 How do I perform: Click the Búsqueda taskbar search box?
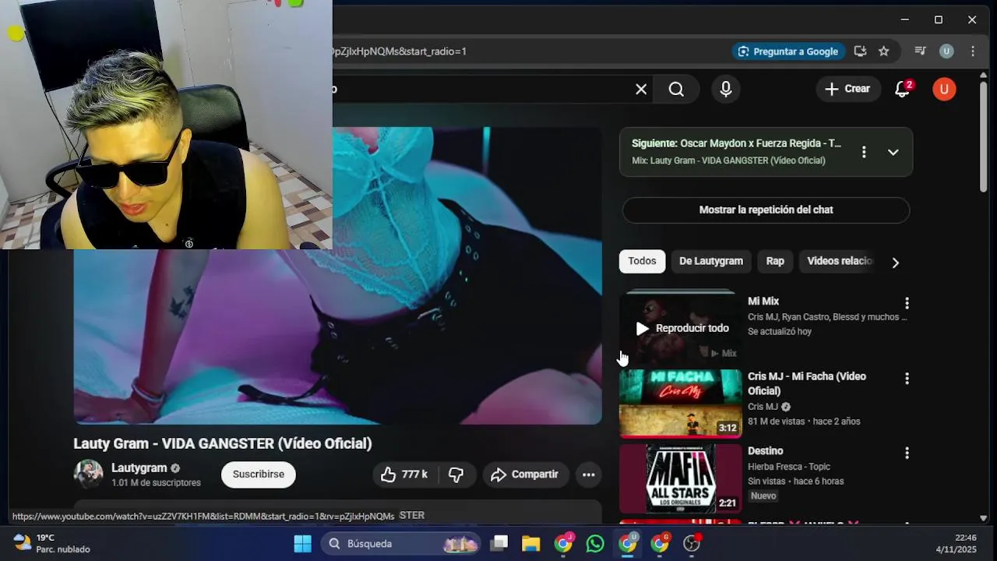tap(403, 544)
